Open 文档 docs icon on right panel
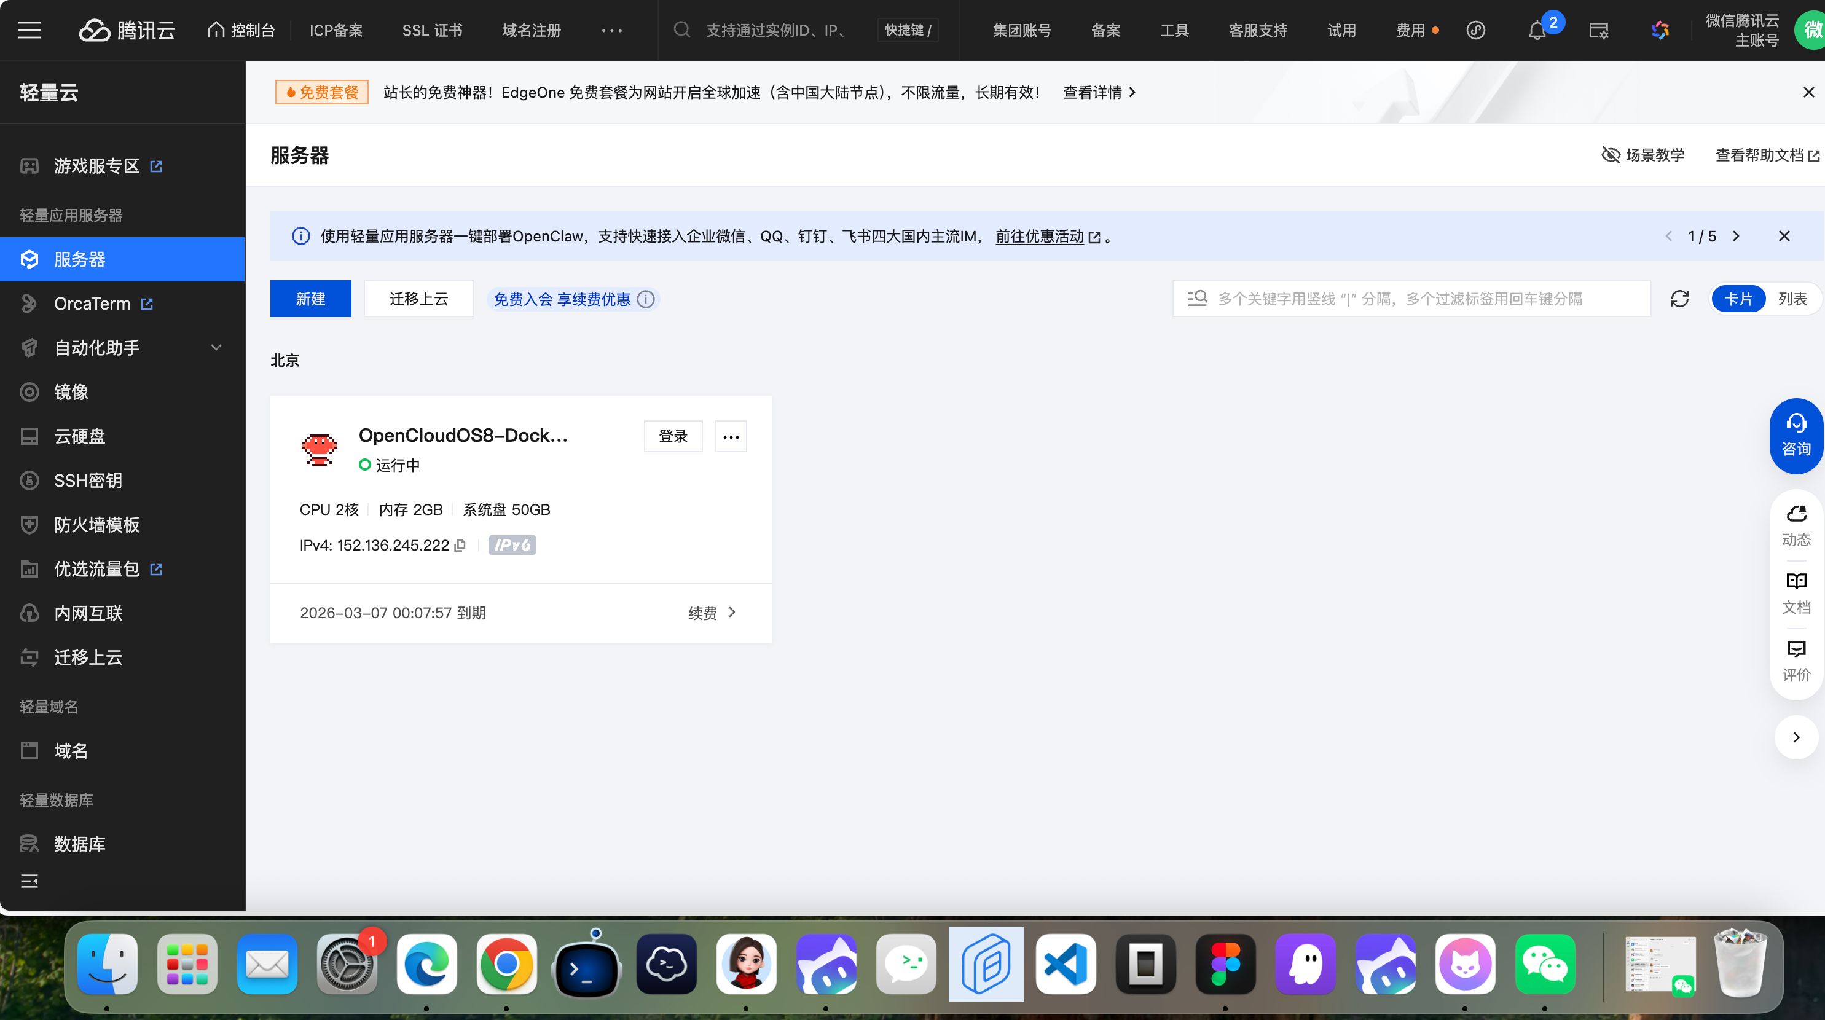 pos(1796,592)
